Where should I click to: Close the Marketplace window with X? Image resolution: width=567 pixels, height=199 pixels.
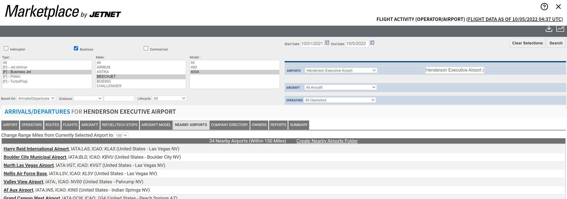click(558, 7)
